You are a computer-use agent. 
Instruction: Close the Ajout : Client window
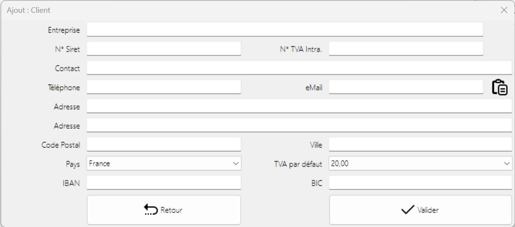504,10
